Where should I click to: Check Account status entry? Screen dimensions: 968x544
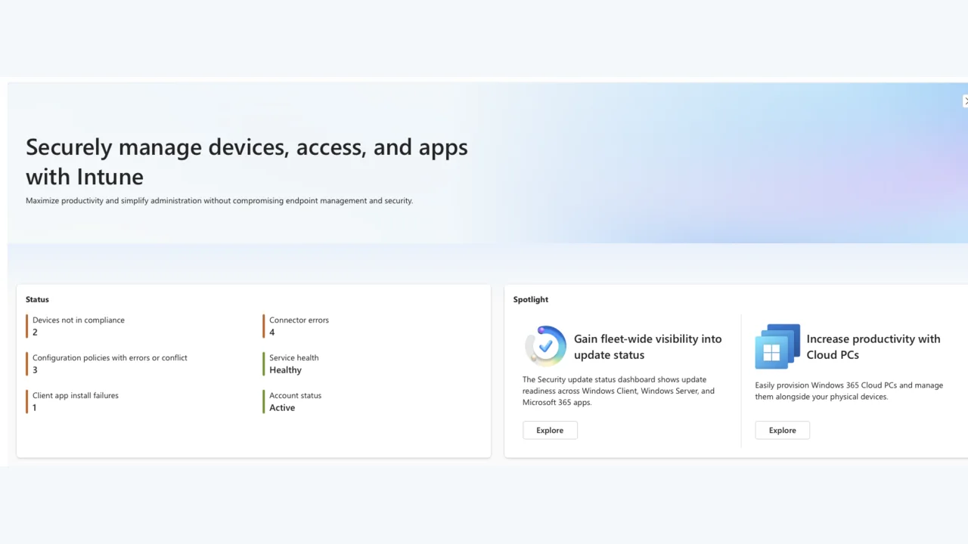[293, 402]
